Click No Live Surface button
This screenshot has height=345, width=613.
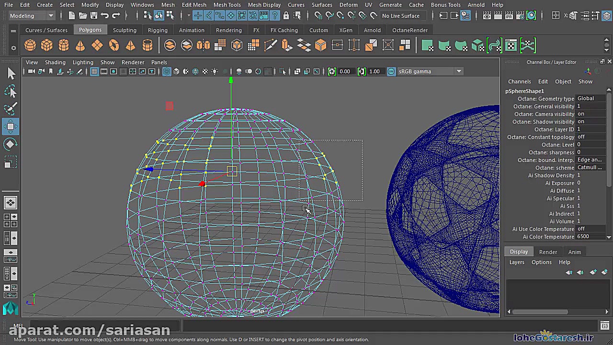[x=400, y=16]
